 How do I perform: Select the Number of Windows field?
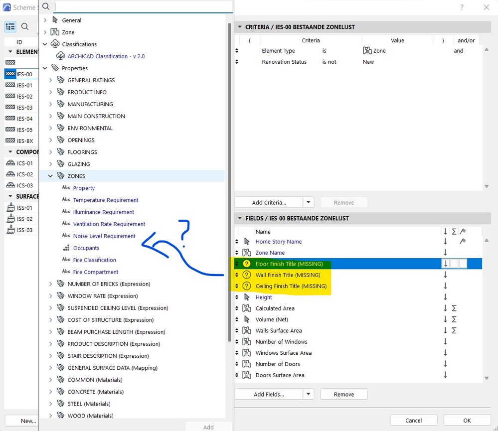(281, 341)
